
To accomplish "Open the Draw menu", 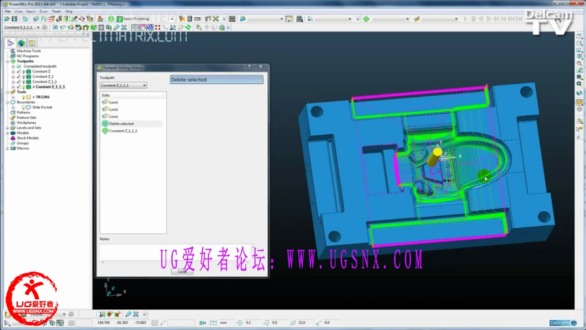I will tap(43, 11).
